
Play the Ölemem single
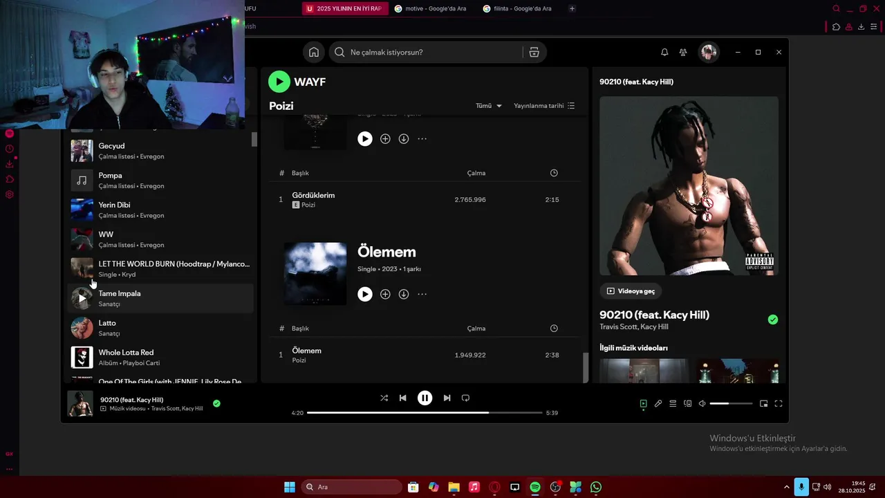pos(365,294)
